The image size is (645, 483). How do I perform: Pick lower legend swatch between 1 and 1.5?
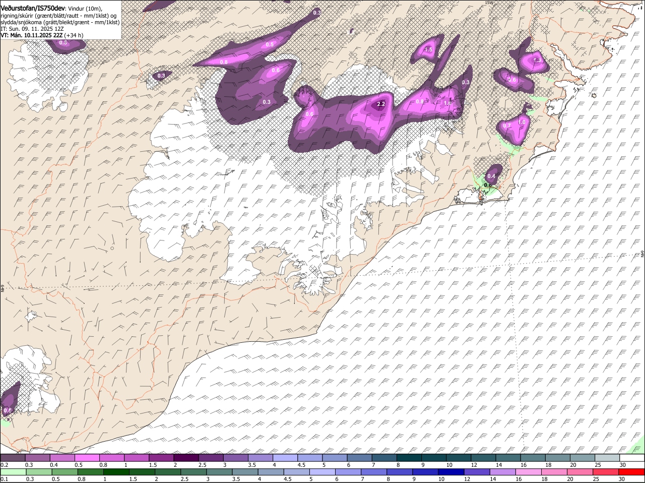(x=116, y=472)
